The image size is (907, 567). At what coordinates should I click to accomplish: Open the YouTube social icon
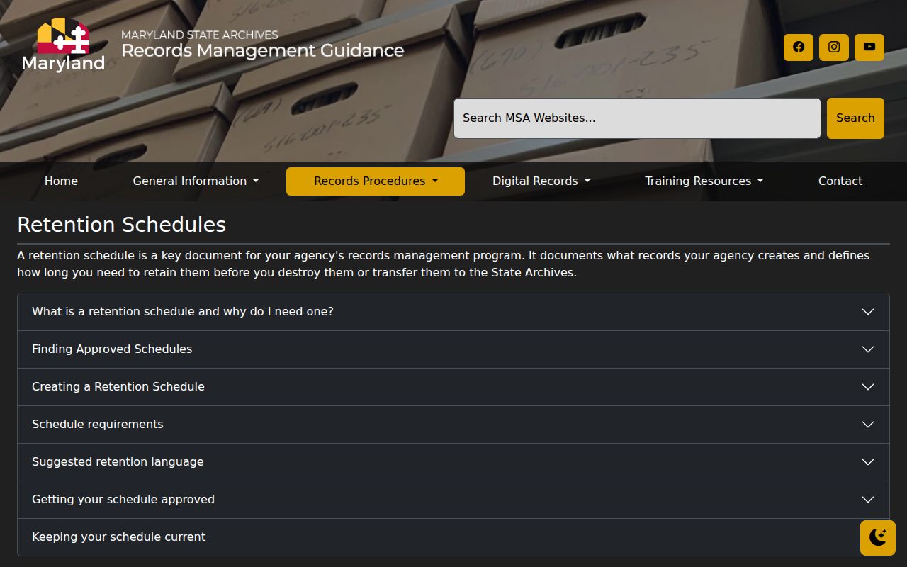[x=869, y=47]
